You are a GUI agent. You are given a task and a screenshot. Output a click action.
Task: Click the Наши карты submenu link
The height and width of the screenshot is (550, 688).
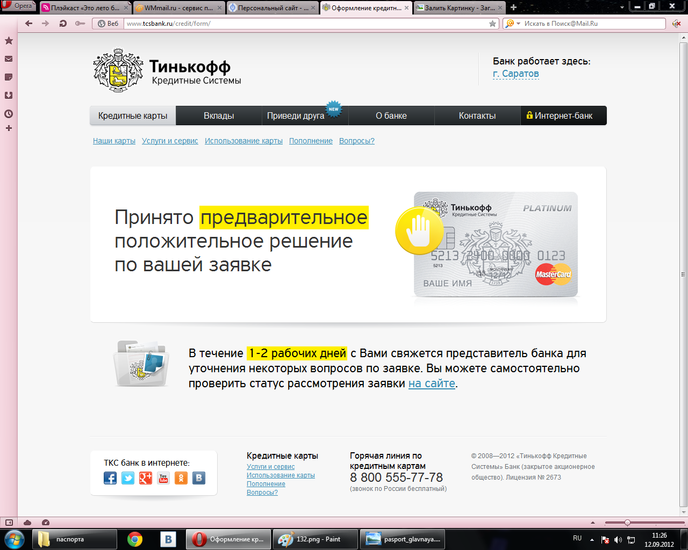tap(114, 141)
